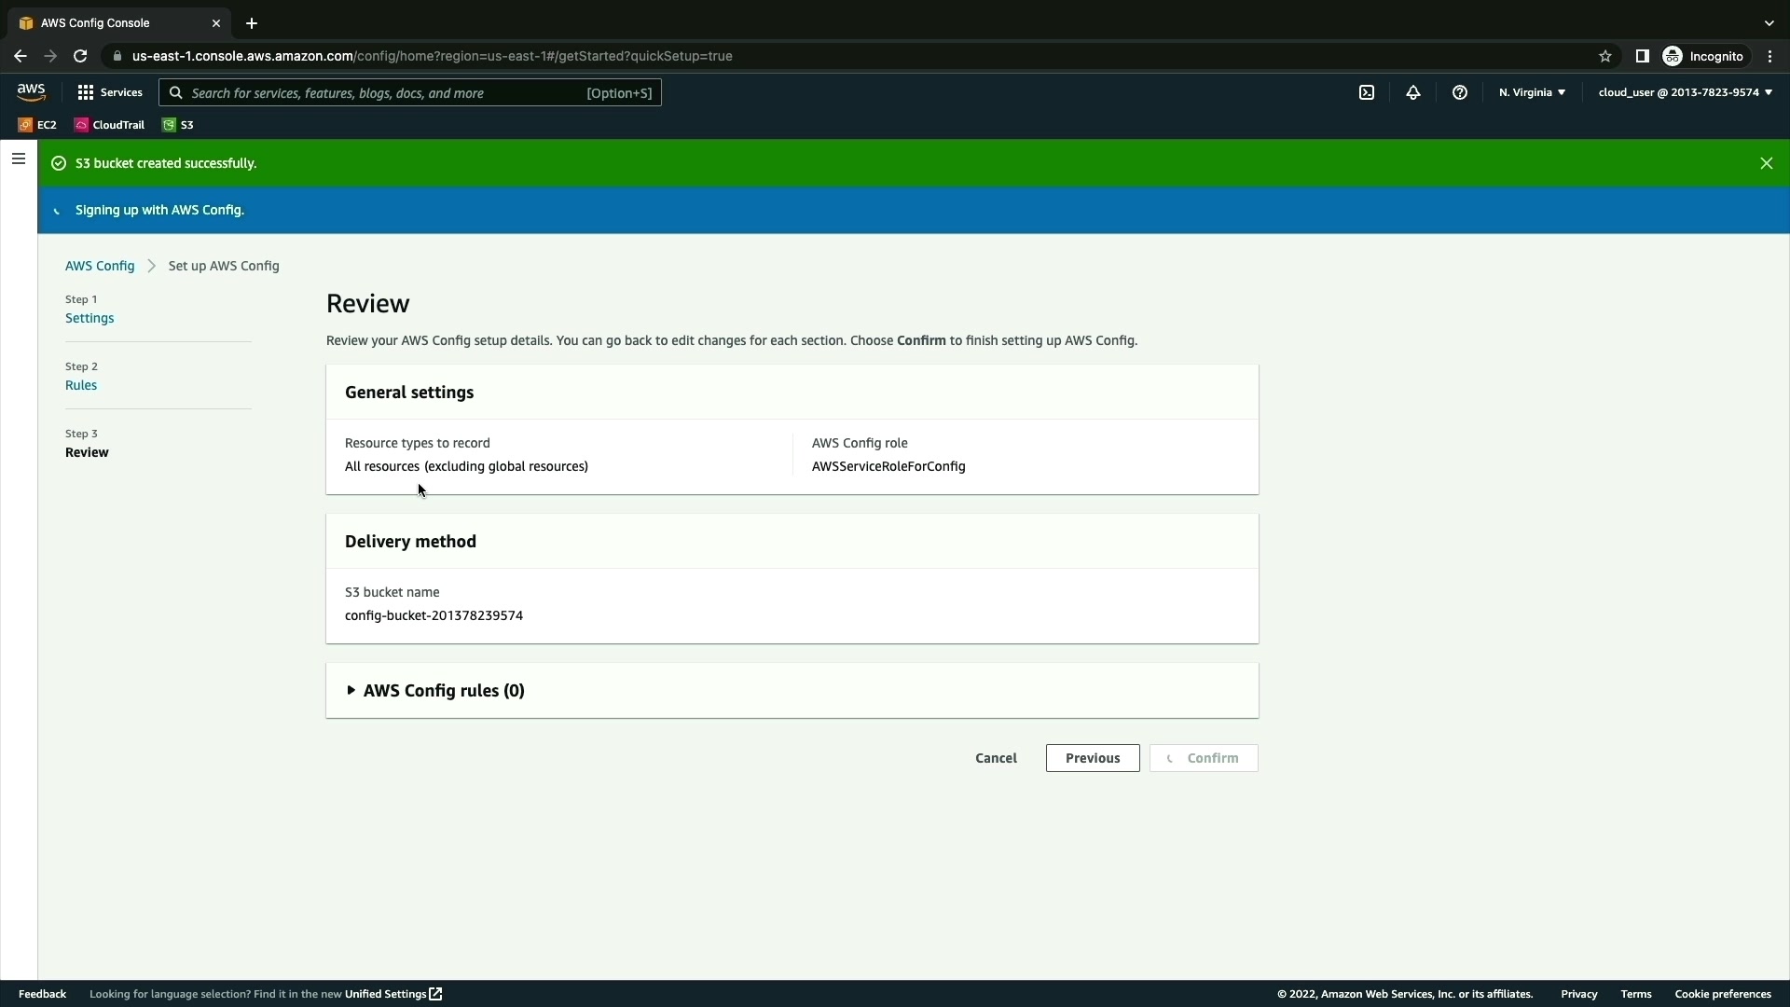Viewport: 1790px width, 1007px height.
Task: Click Cancel to abort setup
Action: [996, 758]
